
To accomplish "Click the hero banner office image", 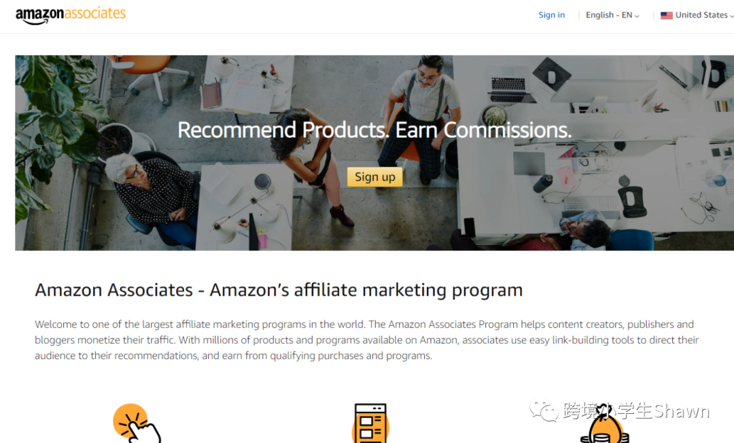I will click(x=374, y=153).
